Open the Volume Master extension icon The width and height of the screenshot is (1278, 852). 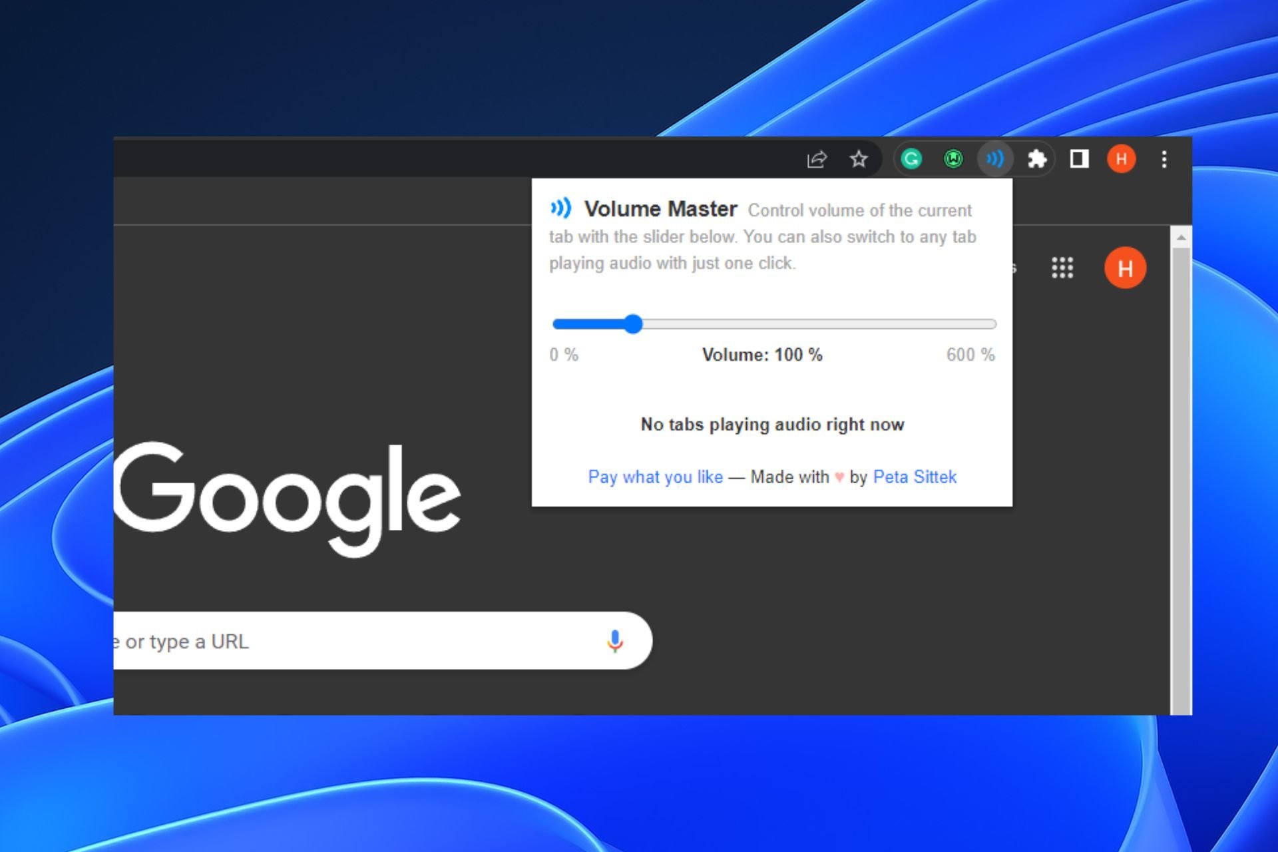994,159
